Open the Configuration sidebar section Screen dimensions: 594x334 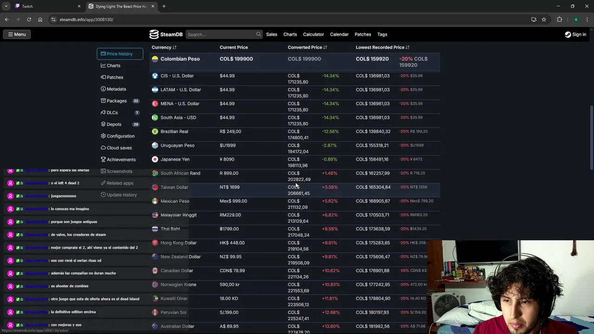click(120, 136)
